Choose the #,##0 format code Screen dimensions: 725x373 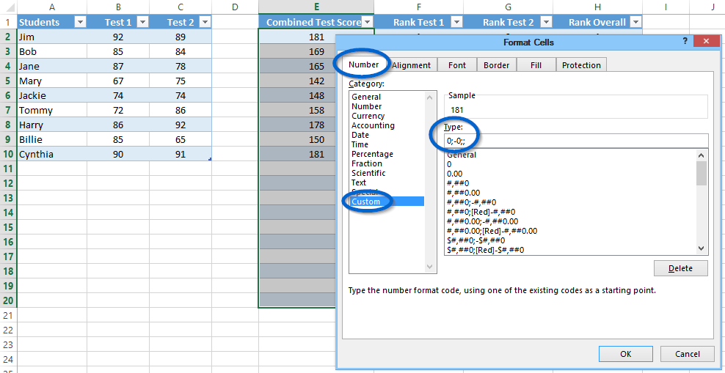point(458,182)
